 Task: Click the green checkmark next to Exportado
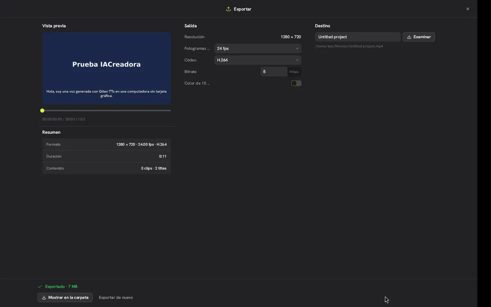(40, 287)
